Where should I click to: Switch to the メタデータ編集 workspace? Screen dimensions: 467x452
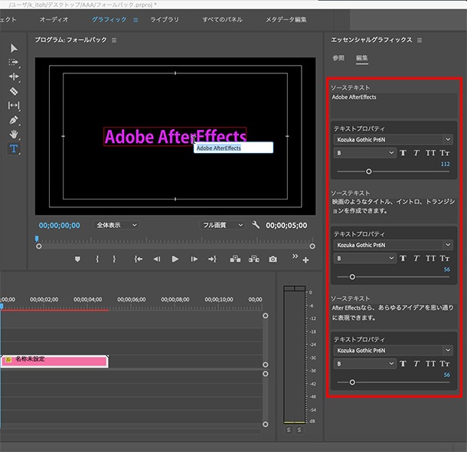tap(286, 20)
